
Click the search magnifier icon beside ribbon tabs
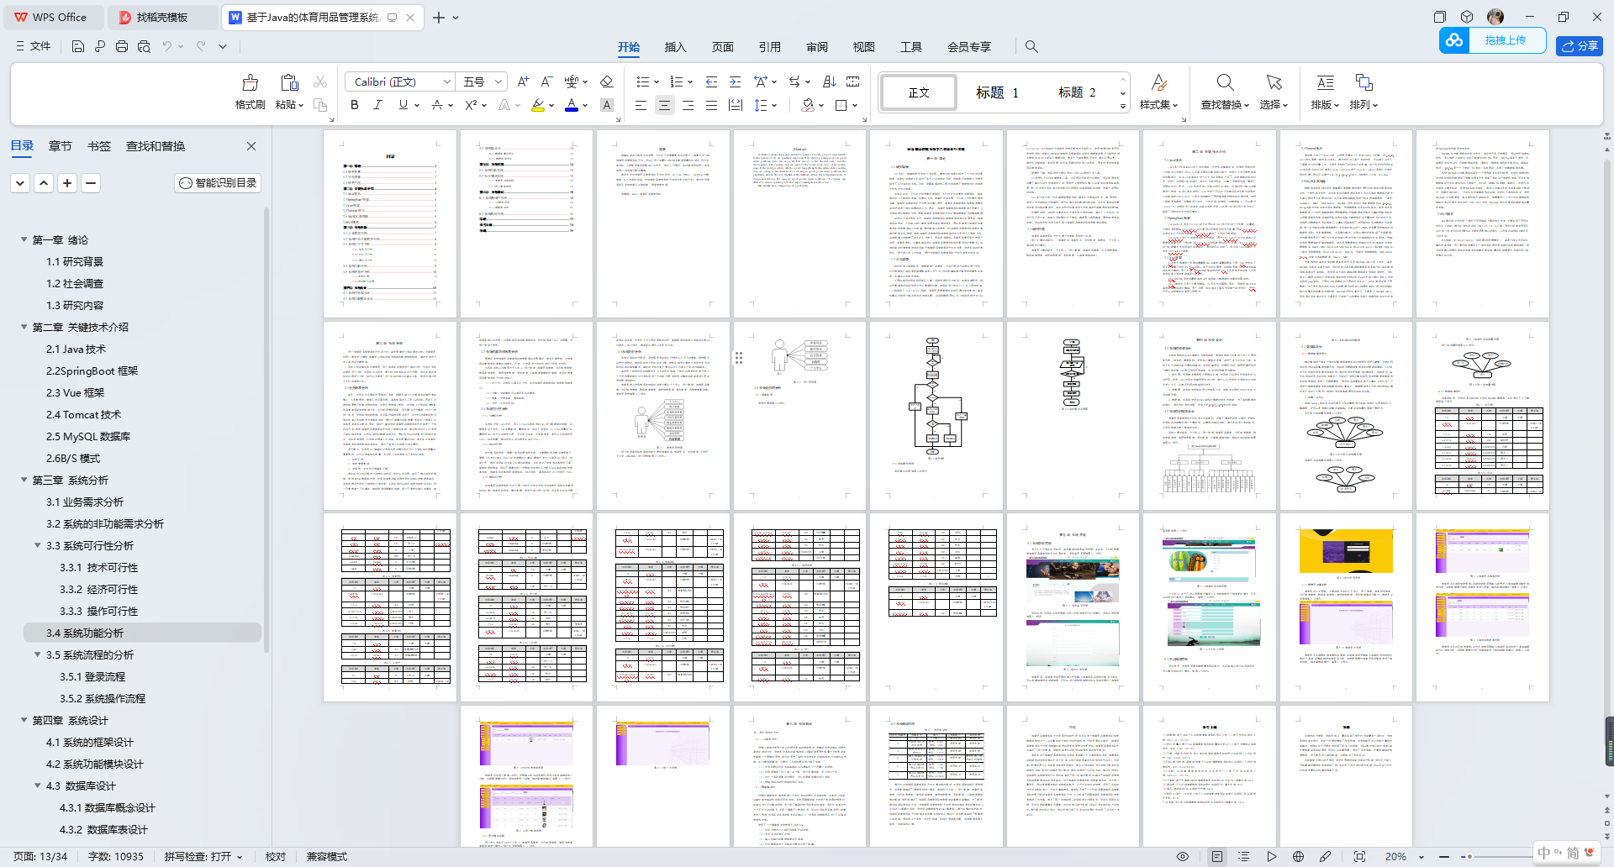click(x=1031, y=47)
